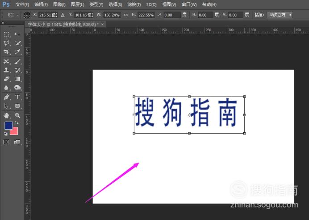The width and height of the screenshot is (309, 220).
Task: Select the Blur tool
Action: (x=6, y=87)
